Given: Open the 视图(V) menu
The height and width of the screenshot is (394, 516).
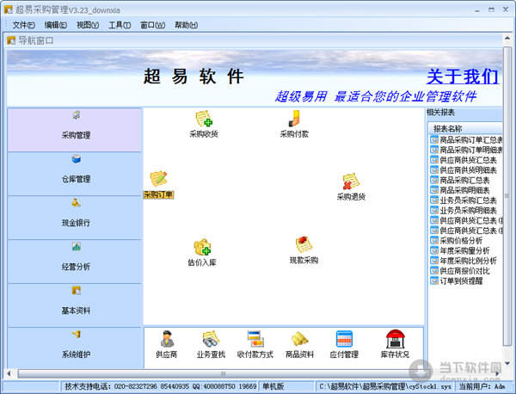Looking at the screenshot, I should pos(88,25).
